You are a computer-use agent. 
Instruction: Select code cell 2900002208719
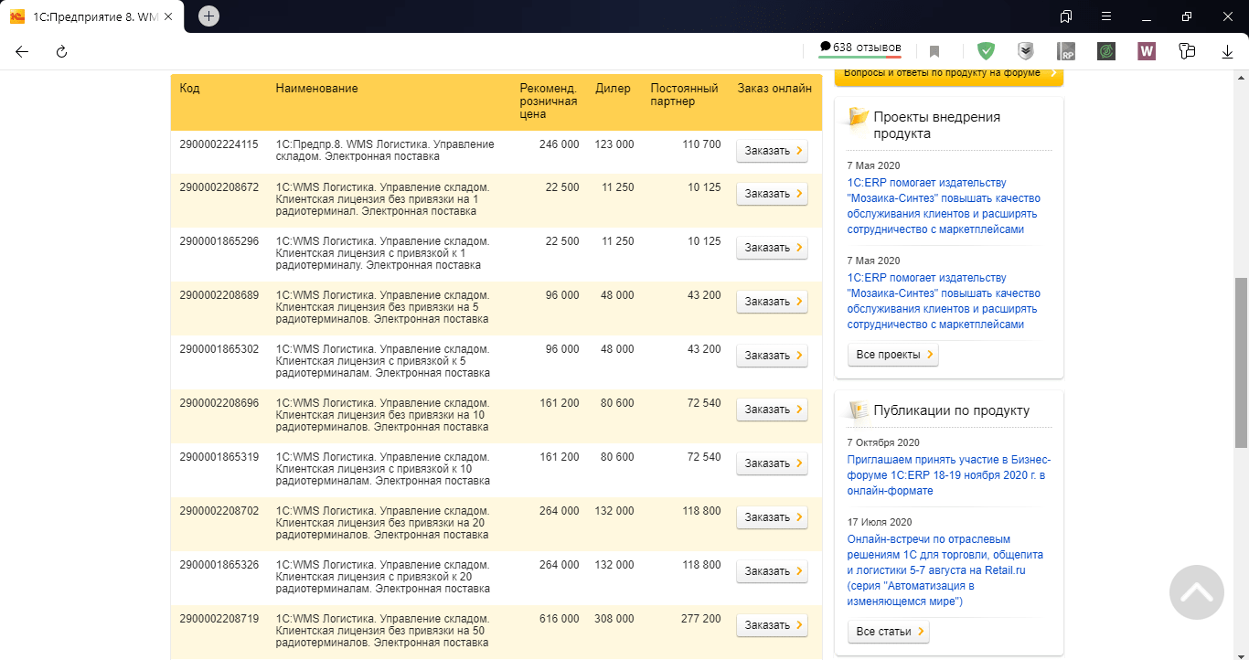tap(219, 619)
